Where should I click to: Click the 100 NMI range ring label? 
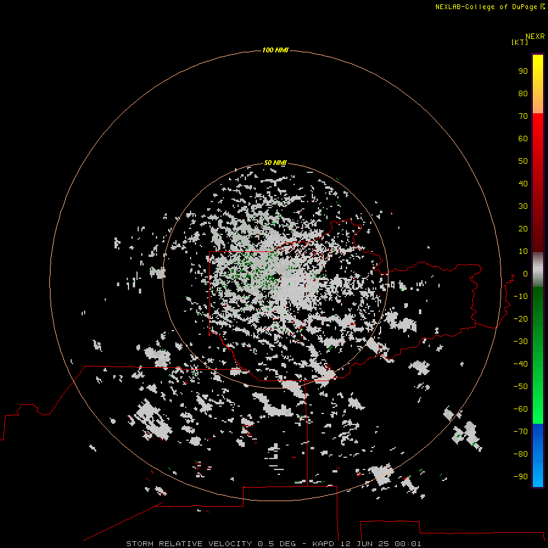(275, 50)
